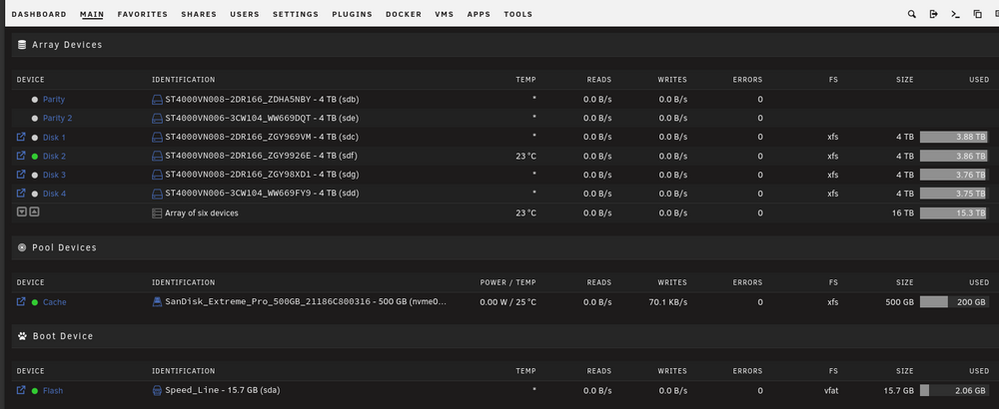
Task: Click the Parity status dot
Action: coord(34,100)
